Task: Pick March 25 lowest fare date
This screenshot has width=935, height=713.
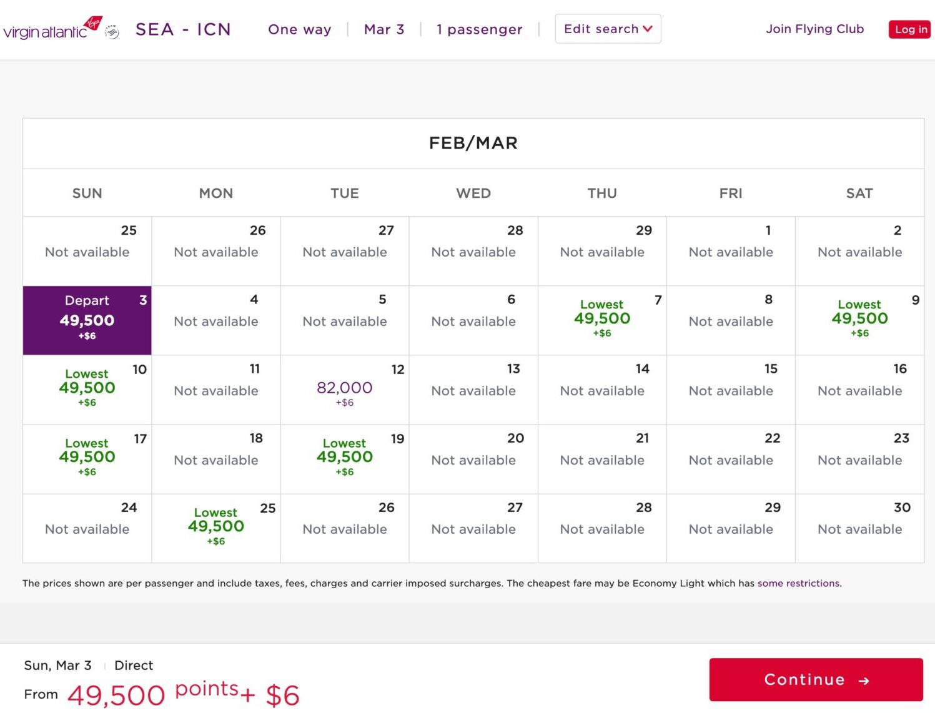Action: point(215,528)
